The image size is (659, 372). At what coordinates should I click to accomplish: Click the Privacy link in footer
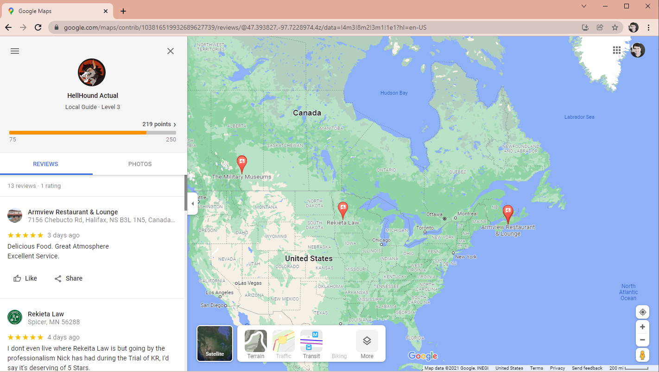[x=558, y=368]
